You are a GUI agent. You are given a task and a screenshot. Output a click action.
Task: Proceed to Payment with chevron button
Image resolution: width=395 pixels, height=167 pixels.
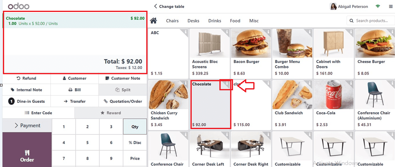pos(27,125)
